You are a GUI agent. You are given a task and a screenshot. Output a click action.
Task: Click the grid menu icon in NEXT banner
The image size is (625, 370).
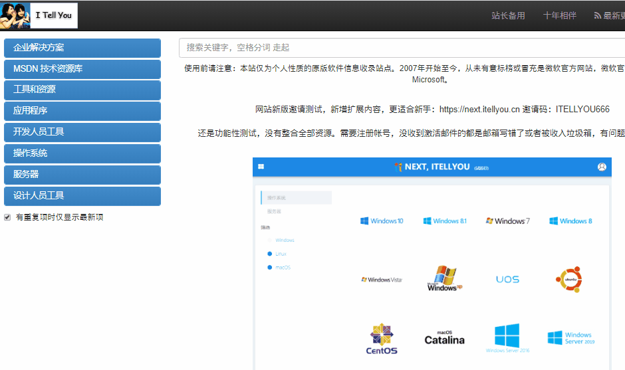coord(261,167)
